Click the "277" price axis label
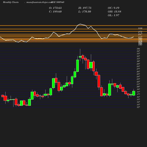 [138, 69]
